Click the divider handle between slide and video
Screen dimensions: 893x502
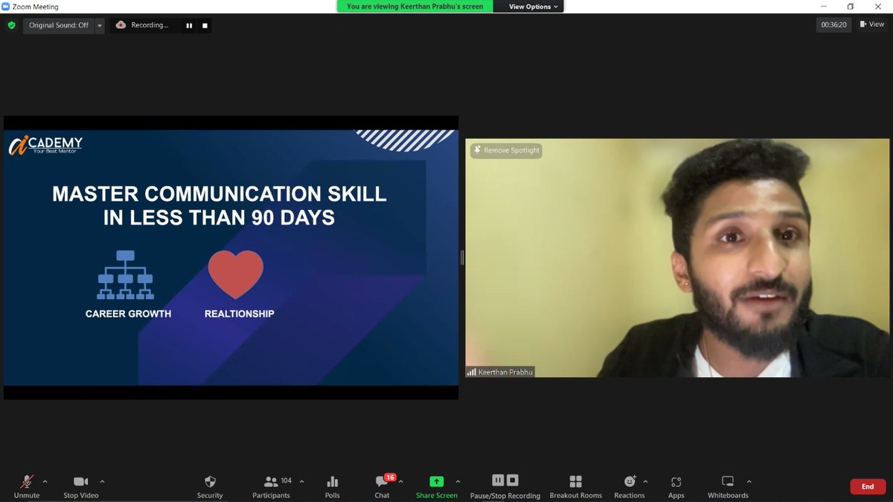point(462,257)
